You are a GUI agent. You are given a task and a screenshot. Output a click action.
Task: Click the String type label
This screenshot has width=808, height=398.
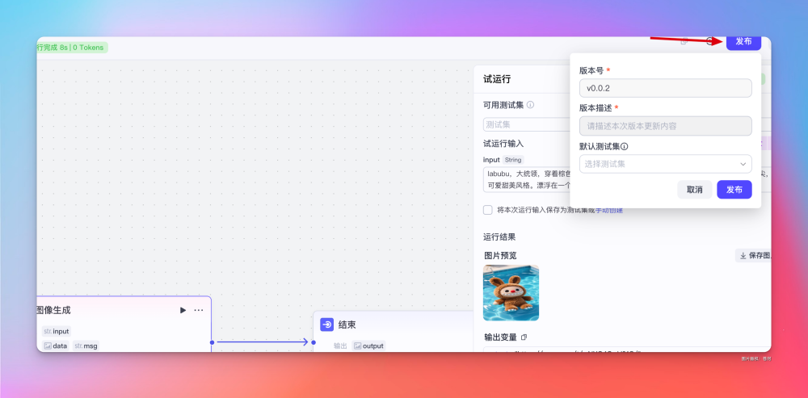coord(513,160)
